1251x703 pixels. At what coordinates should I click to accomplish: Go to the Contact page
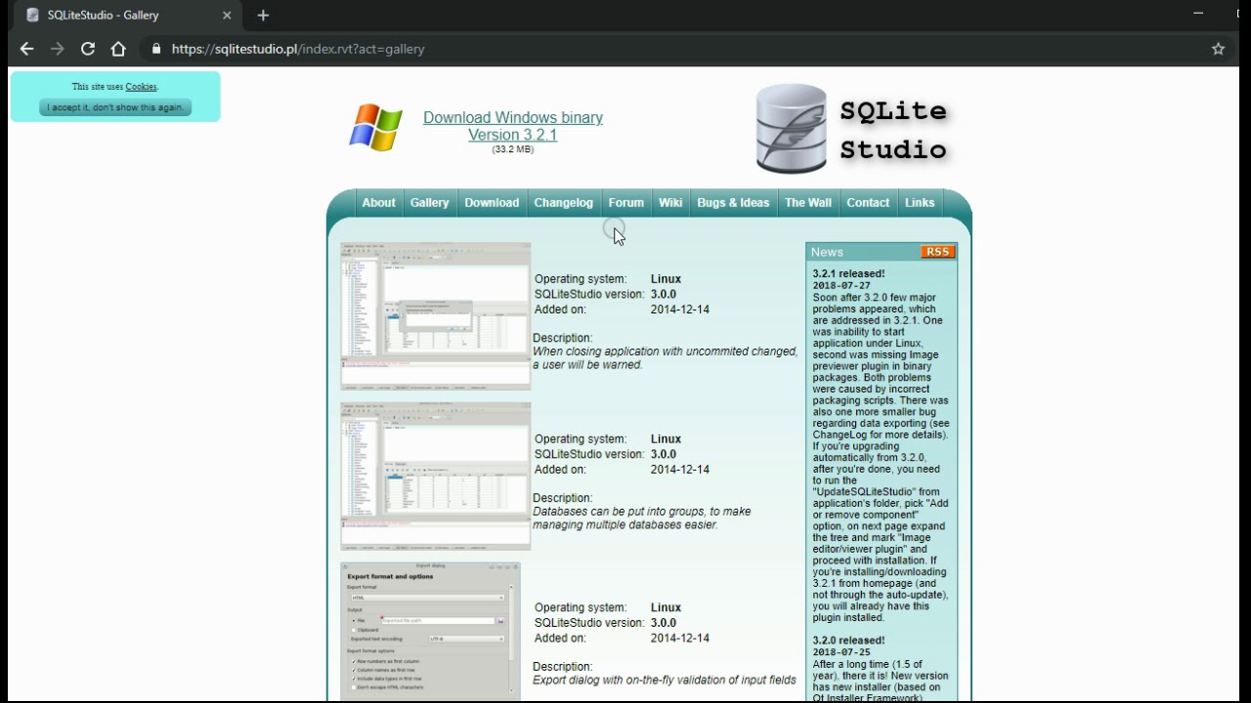(868, 203)
